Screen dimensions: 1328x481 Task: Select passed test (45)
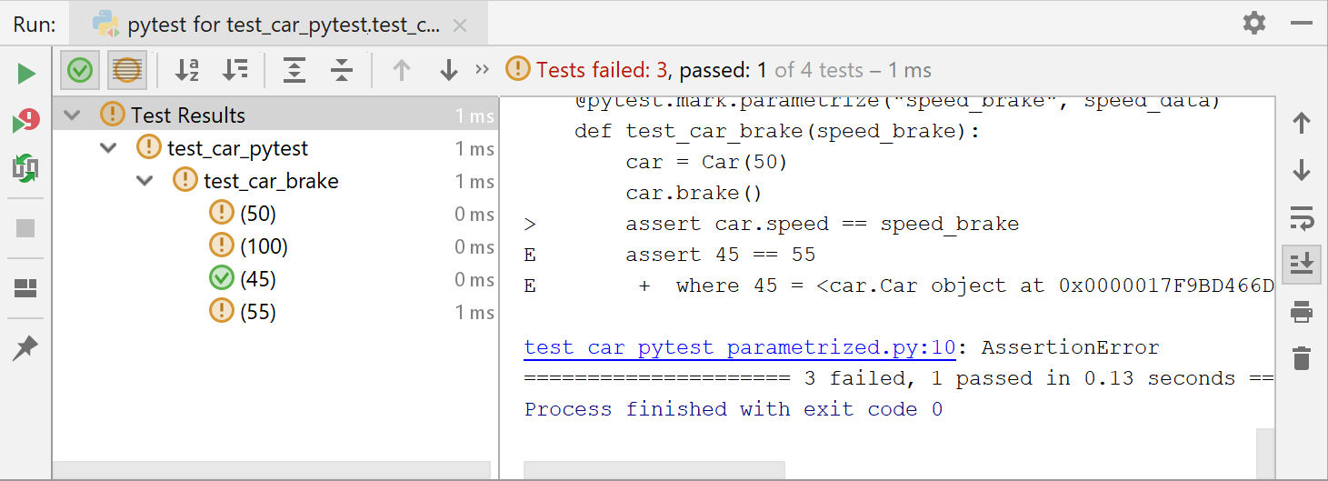(x=258, y=279)
